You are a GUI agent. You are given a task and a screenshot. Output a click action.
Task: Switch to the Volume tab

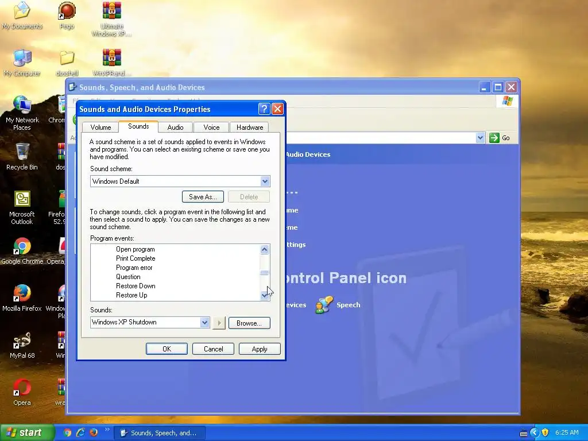point(100,127)
